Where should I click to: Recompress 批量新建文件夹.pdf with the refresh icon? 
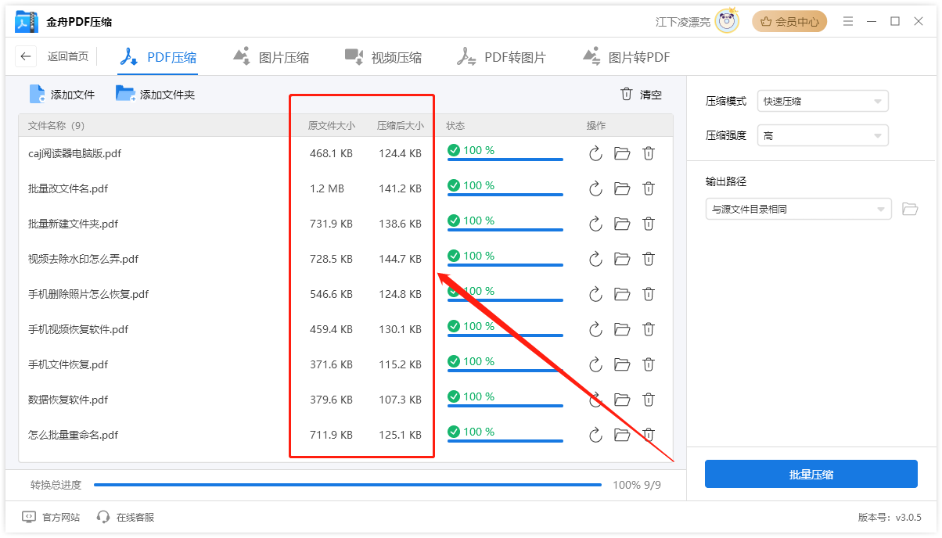click(595, 224)
